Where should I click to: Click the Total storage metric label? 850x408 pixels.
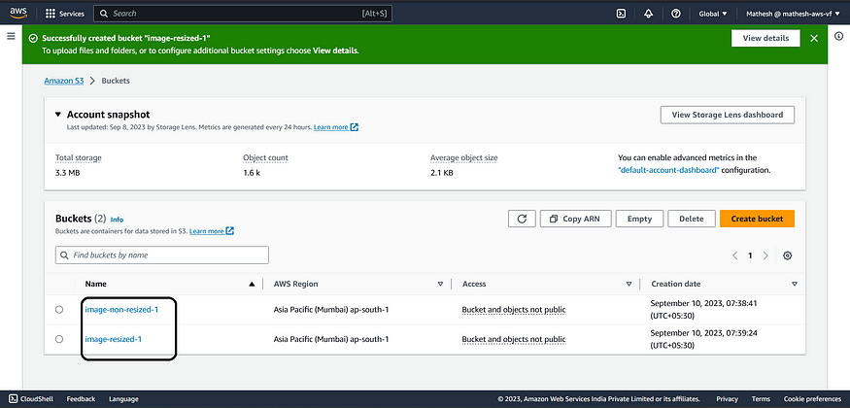78,157
